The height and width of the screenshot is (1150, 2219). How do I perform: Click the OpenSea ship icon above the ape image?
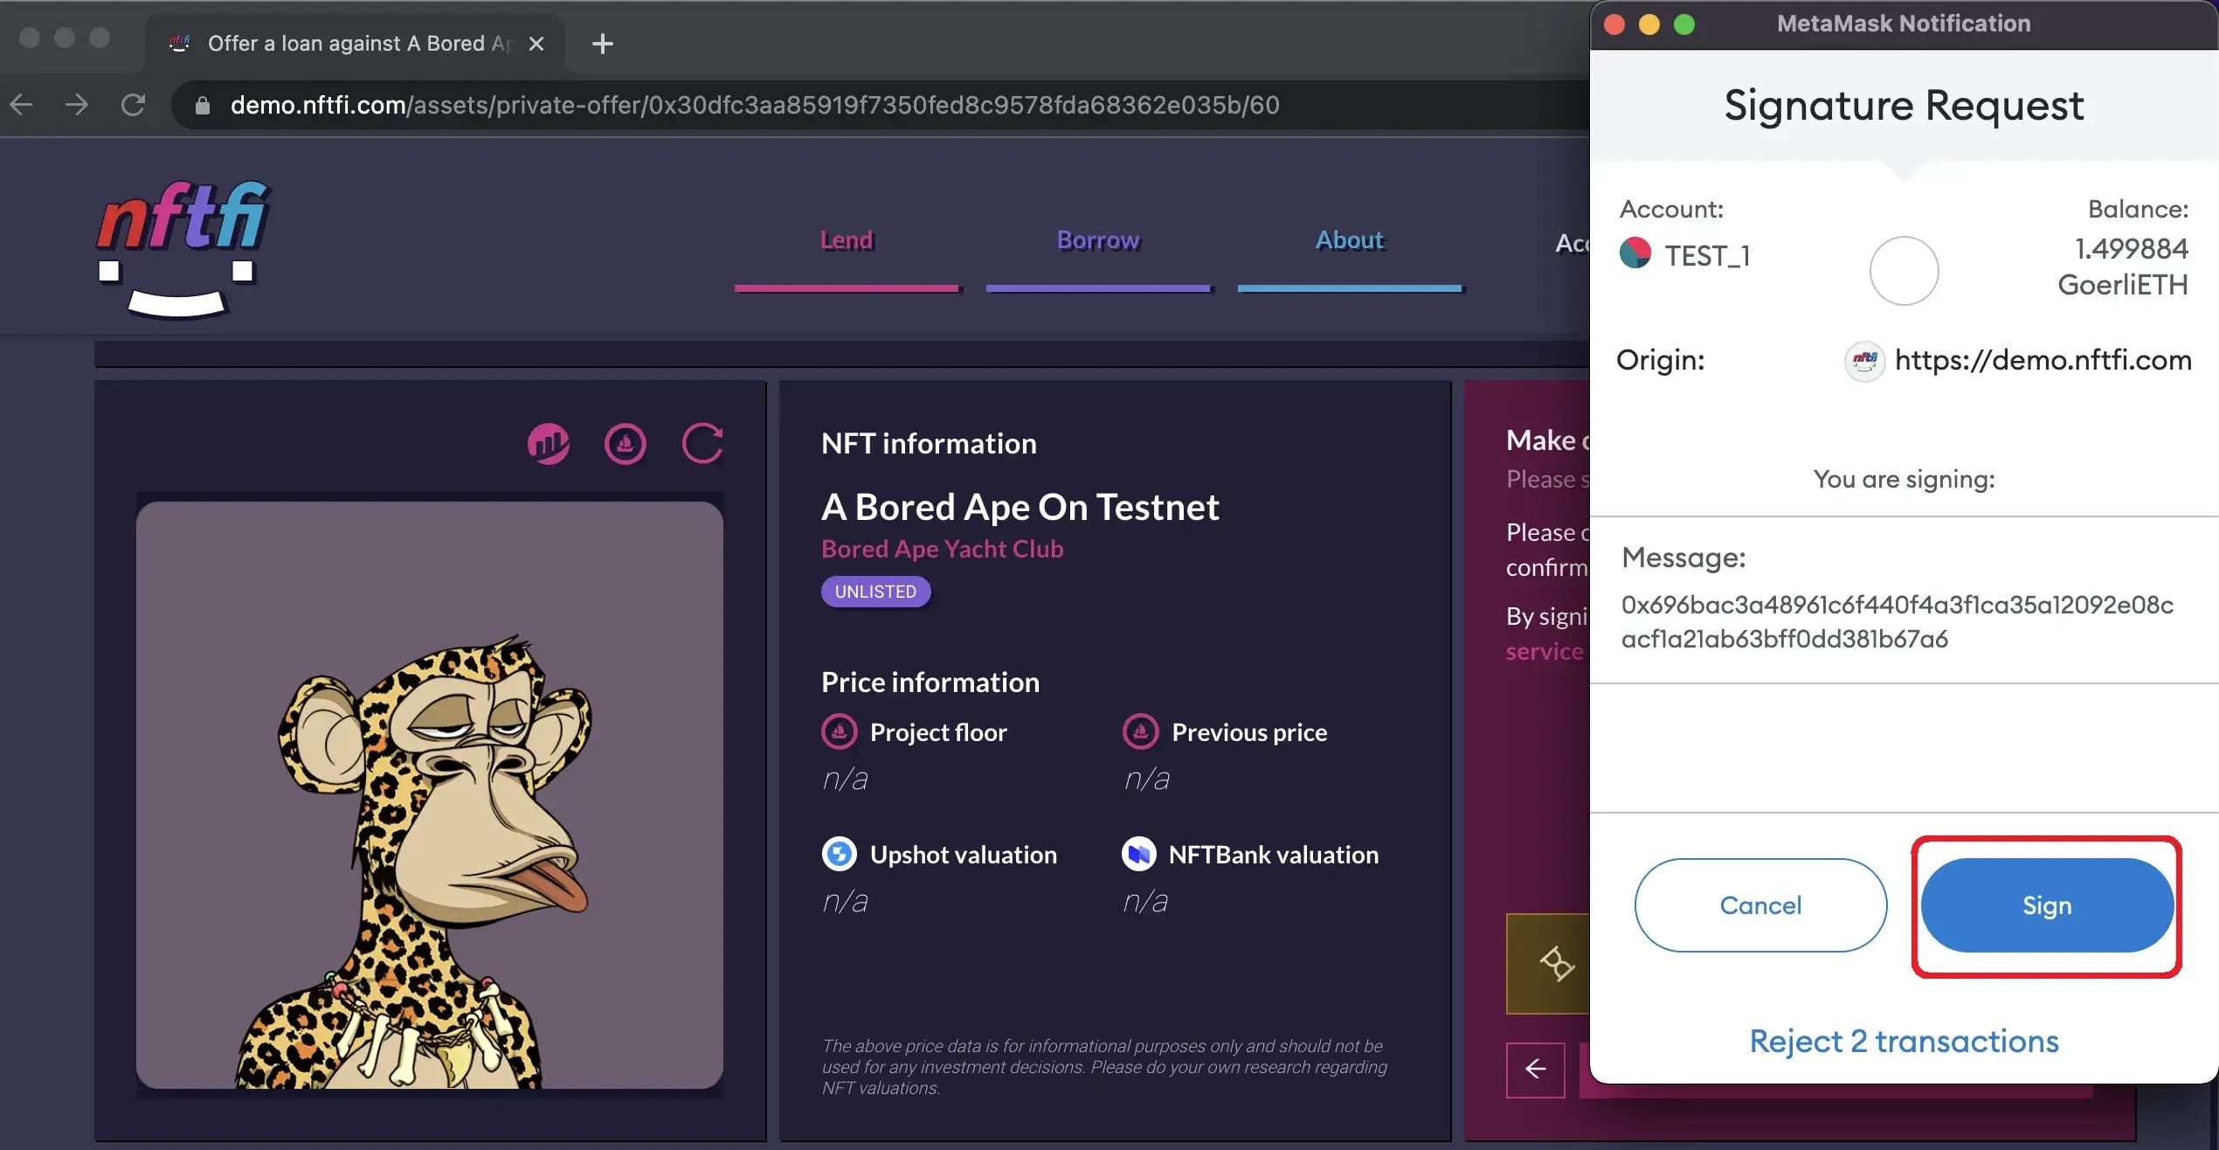click(x=626, y=444)
